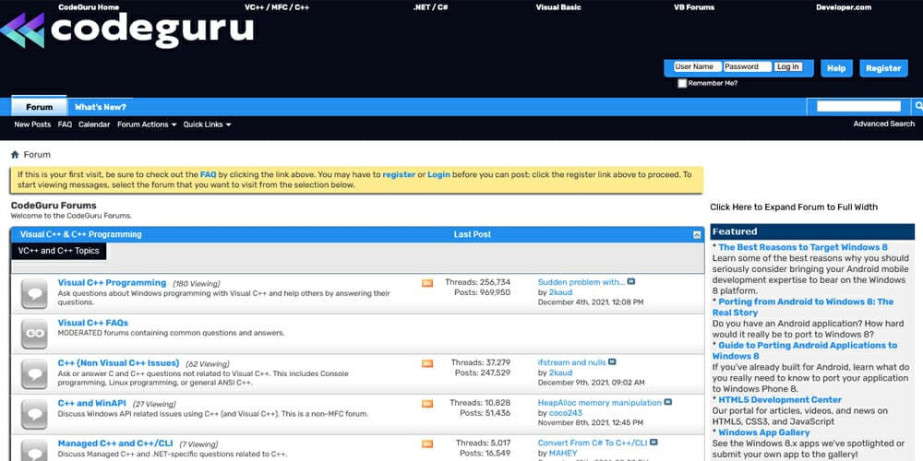Screen dimensions: 923x461
Task: Go to last post icon beside Convert From C# To C++/CLI
Action: 653,443
